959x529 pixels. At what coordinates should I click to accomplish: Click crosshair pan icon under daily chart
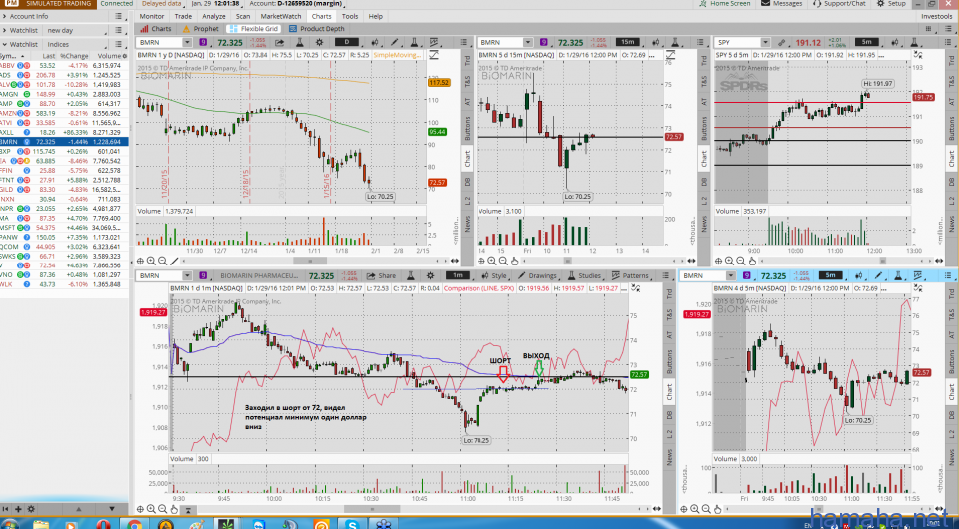pyautogui.click(x=140, y=261)
